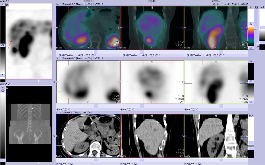The image size is (265, 165).
Task: Click the '30' upper level on fused colorbar
Action: click(x=251, y=24)
